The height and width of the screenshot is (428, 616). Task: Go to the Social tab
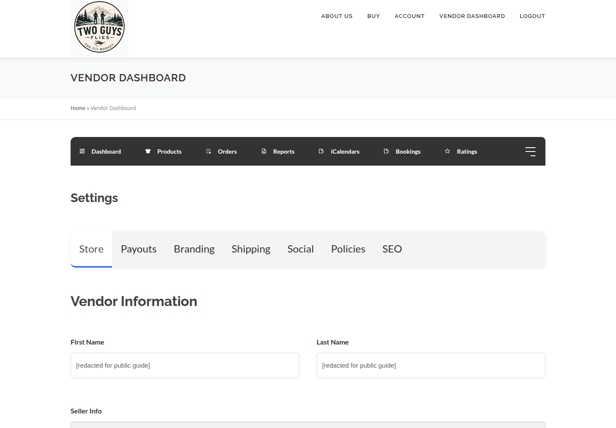(301, 249)
